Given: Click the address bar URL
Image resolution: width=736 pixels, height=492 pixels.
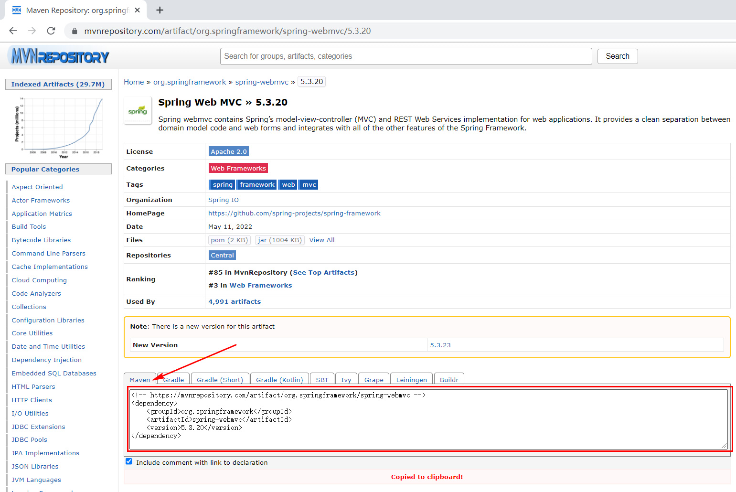Looking at the screenshot, I should click(227, 31).
